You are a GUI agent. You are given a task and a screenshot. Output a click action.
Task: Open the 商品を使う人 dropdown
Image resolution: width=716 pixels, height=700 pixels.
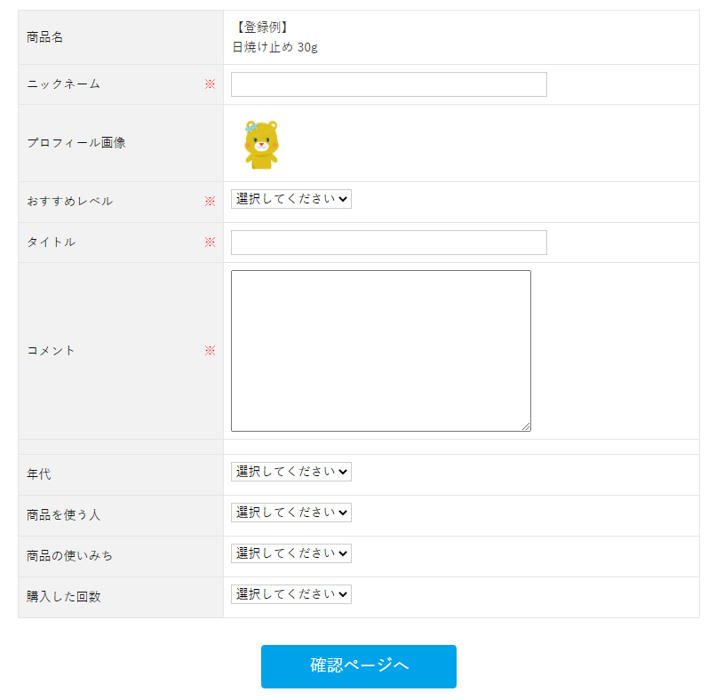(x=291, y=513)
